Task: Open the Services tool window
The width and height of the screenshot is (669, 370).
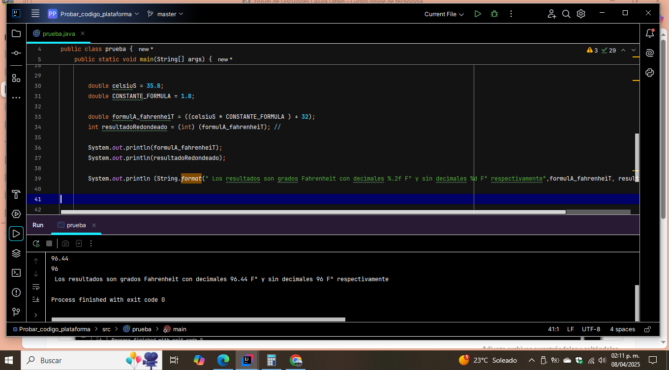Action: pos(16,214)
